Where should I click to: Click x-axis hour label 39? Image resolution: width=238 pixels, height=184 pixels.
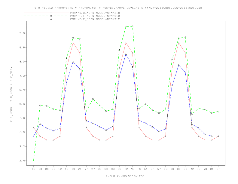pyautogui.click(x=119, y=169)
